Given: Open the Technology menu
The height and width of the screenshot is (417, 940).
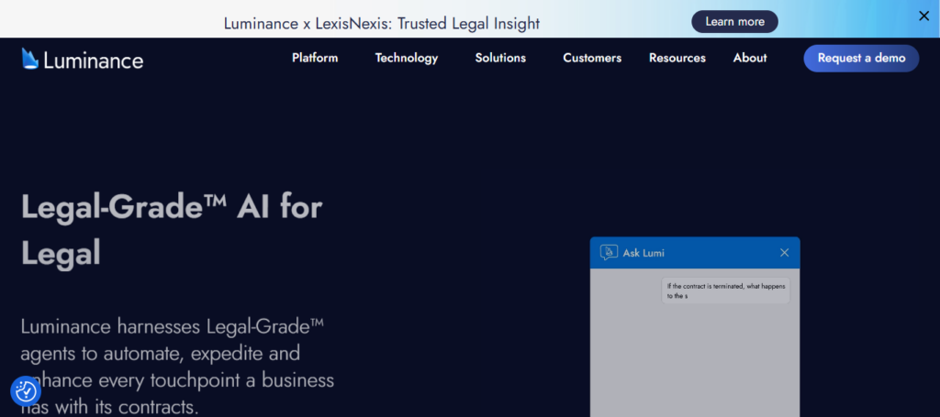Looking at the screenshot, I should point(407,58).
